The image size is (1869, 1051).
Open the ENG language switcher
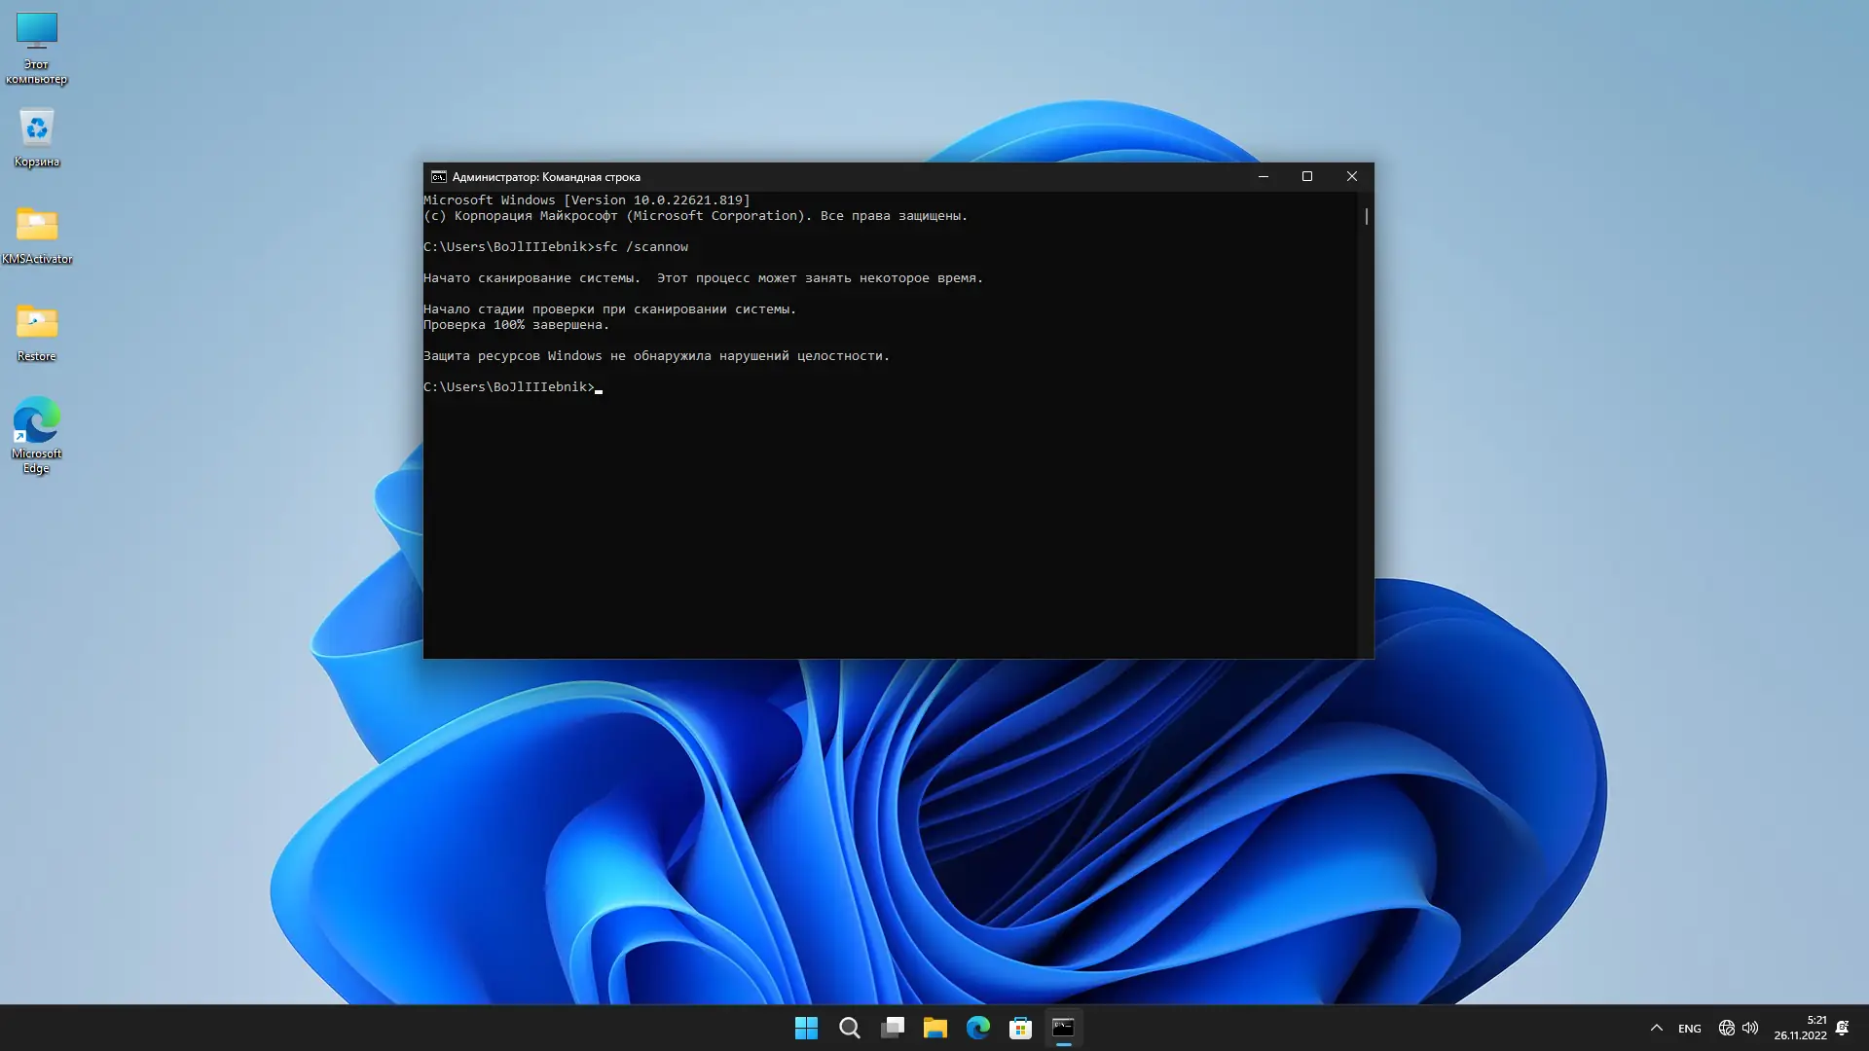click(1689, 1028)
